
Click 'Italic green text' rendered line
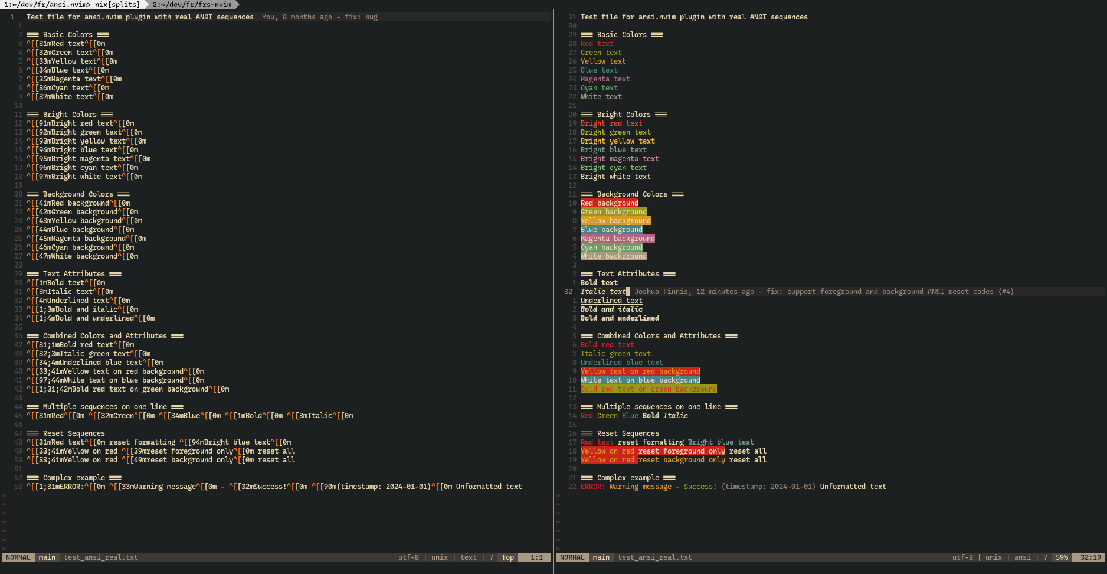(x=615, y=354)
